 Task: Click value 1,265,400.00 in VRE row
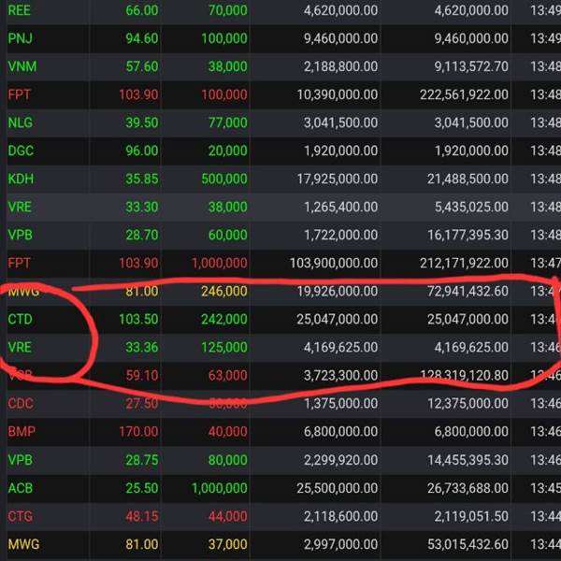click(340, 207)
